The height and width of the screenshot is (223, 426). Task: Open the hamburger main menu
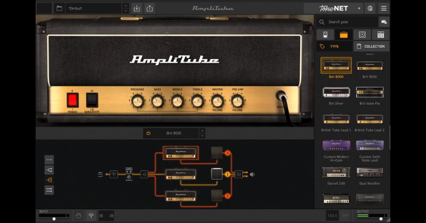383,9
